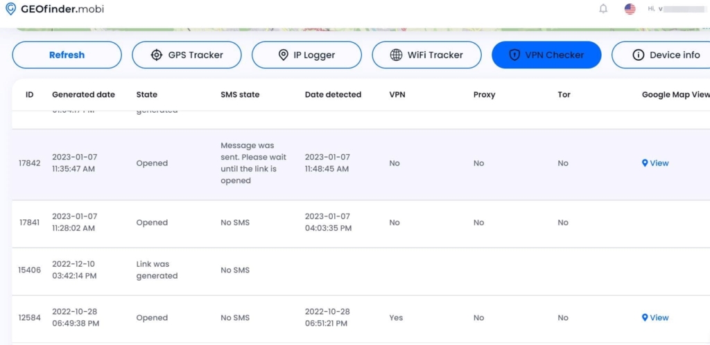Open the Device info tab
This screenshot has height=345, width=710.
[661, 55]
